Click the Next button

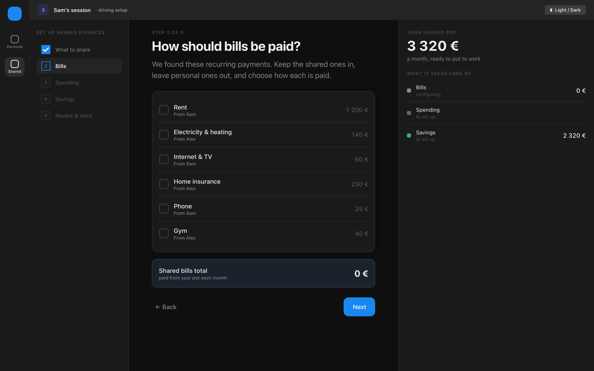[359, 307]
